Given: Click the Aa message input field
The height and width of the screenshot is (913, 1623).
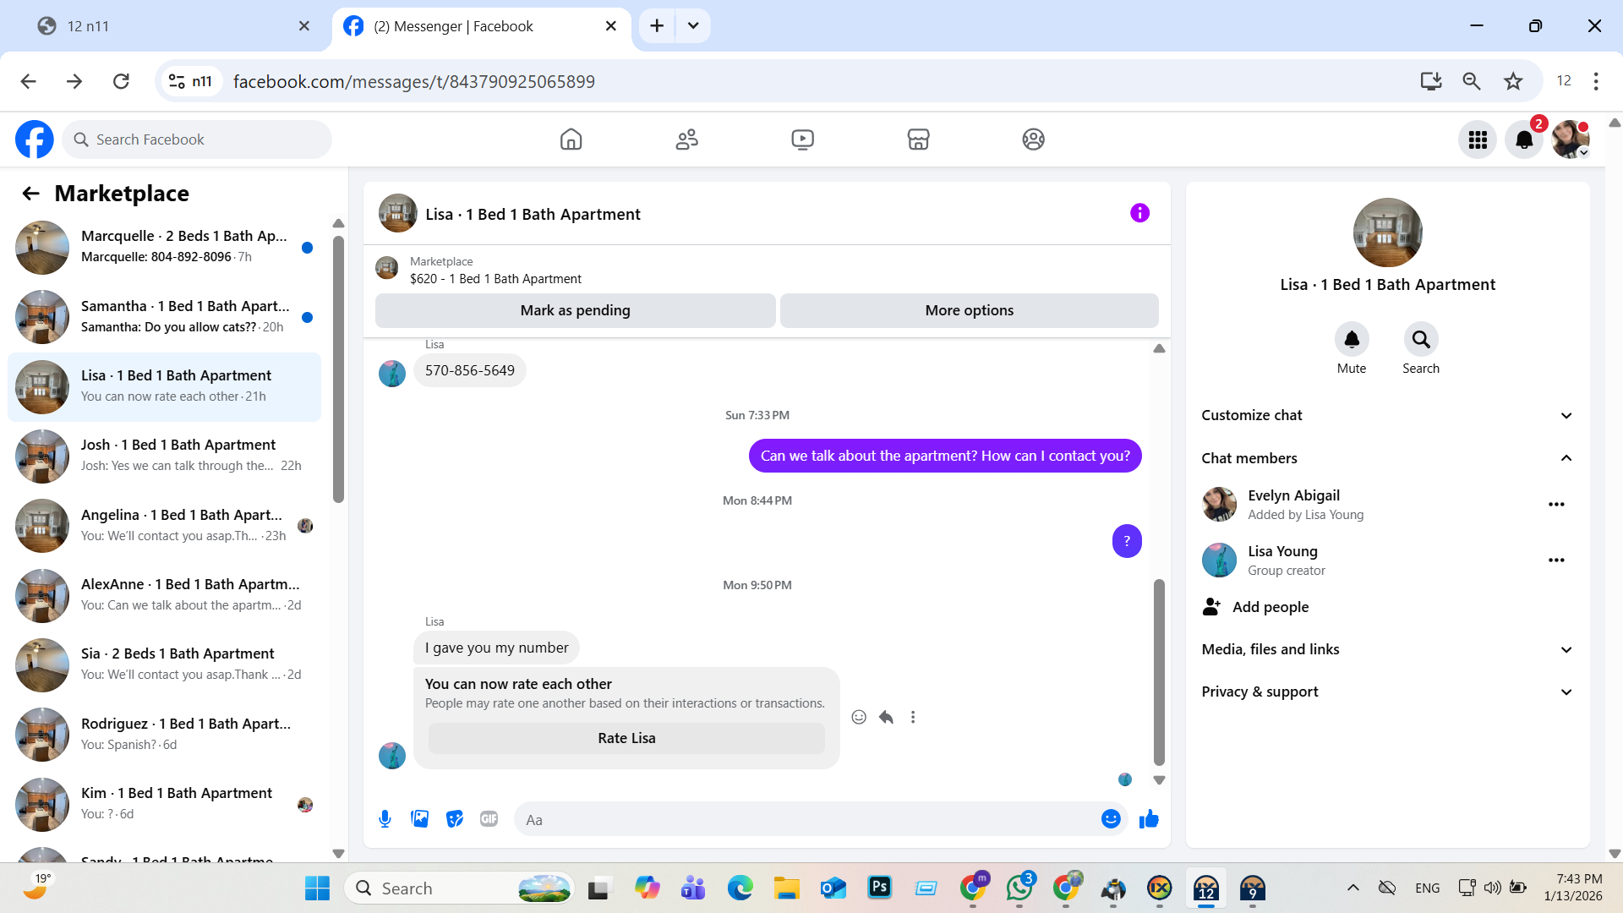Looking at the screenshot, I should [803, 819].
